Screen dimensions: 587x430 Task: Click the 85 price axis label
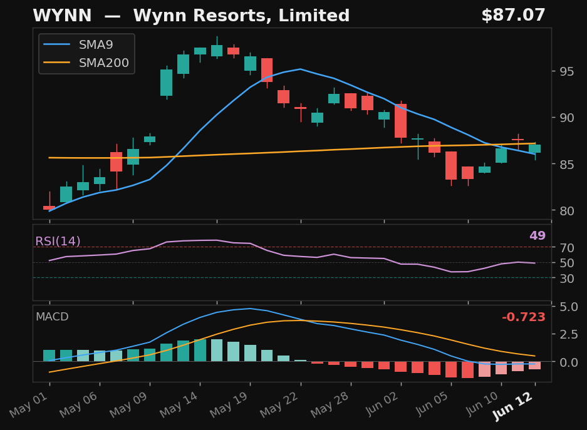567,165
